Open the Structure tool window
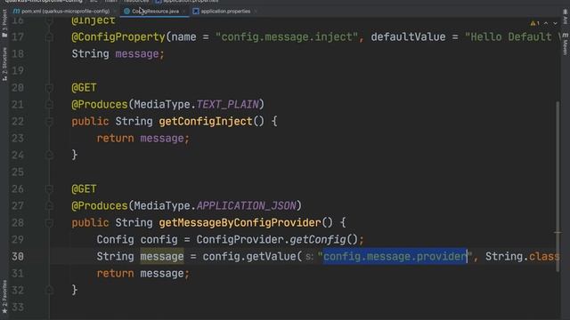 4,64
